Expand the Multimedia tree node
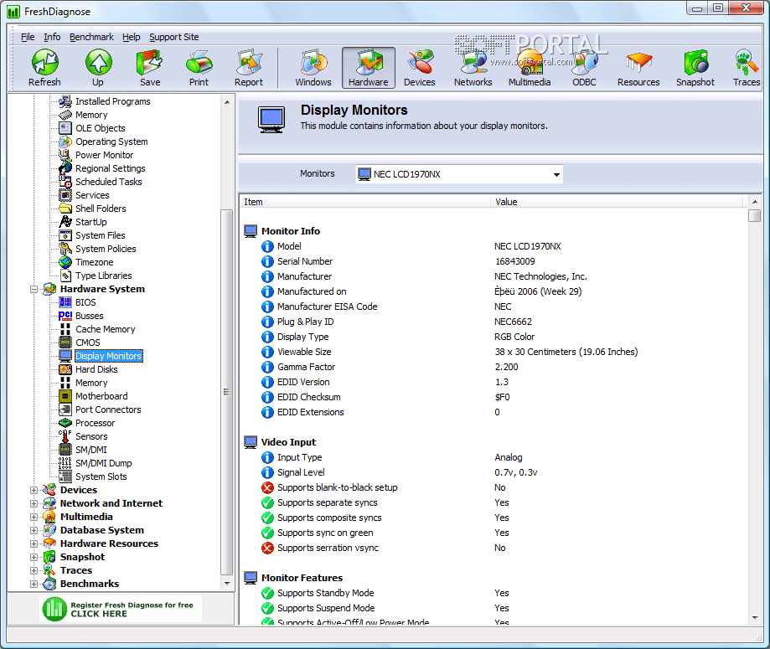 click(34, 517)
